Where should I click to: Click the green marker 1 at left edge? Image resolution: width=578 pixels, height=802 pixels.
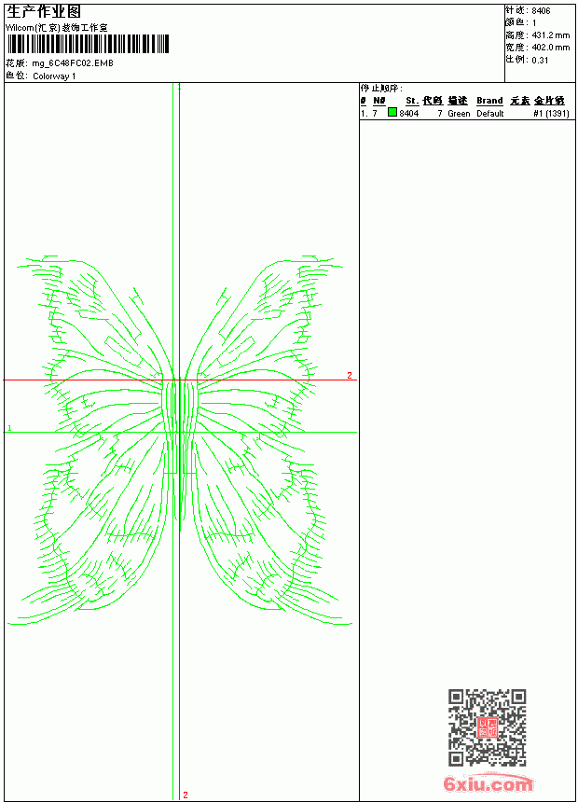[9, 428]
